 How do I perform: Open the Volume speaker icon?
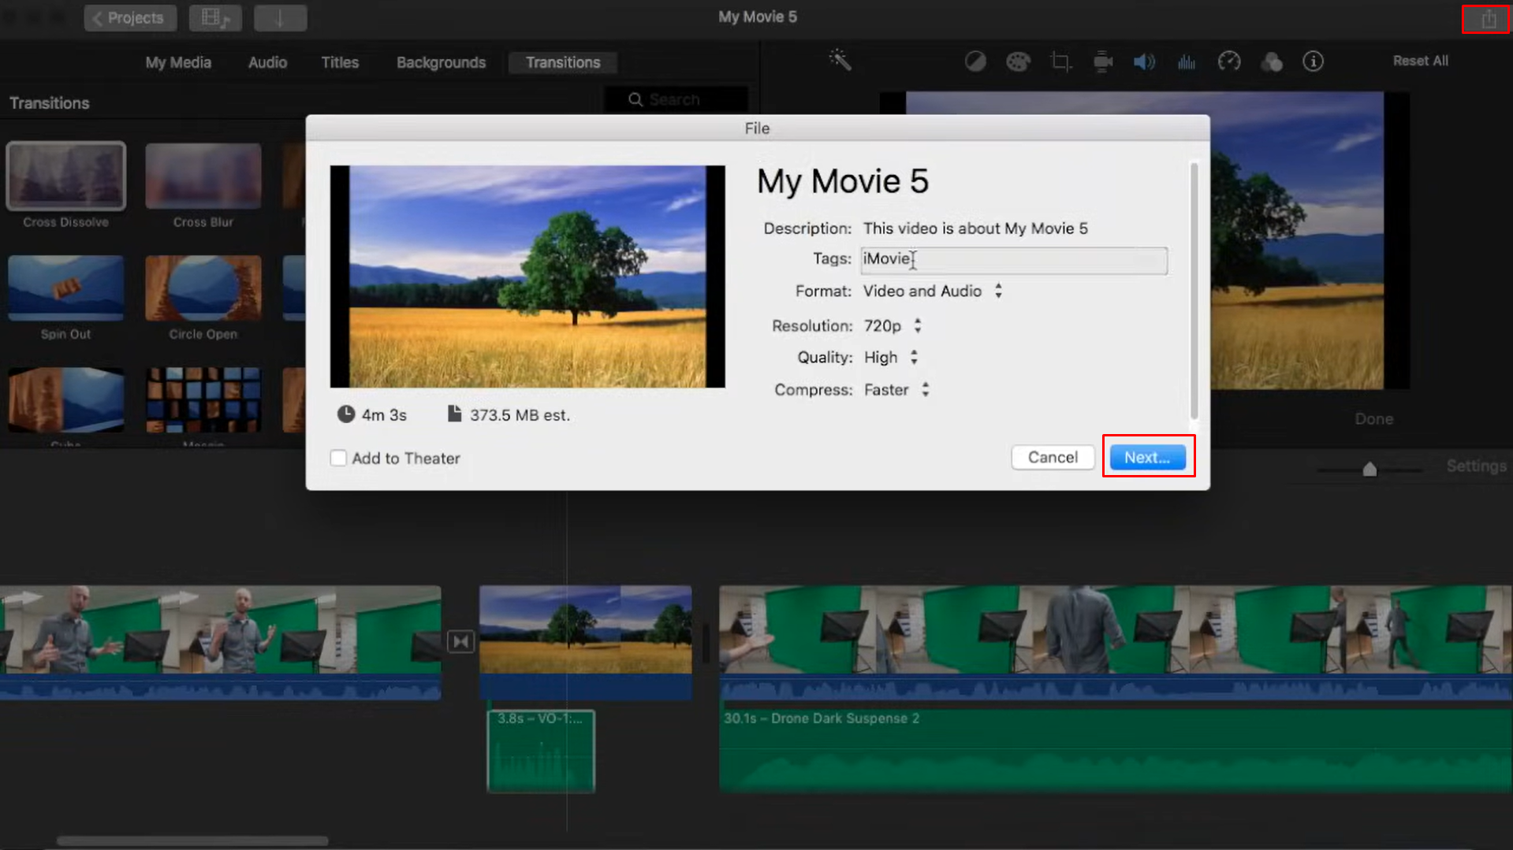pos(1144,61)
